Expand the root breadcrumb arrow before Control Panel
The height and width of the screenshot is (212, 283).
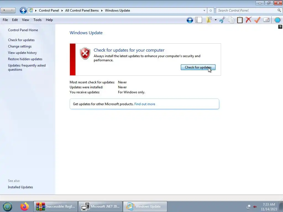36,10
